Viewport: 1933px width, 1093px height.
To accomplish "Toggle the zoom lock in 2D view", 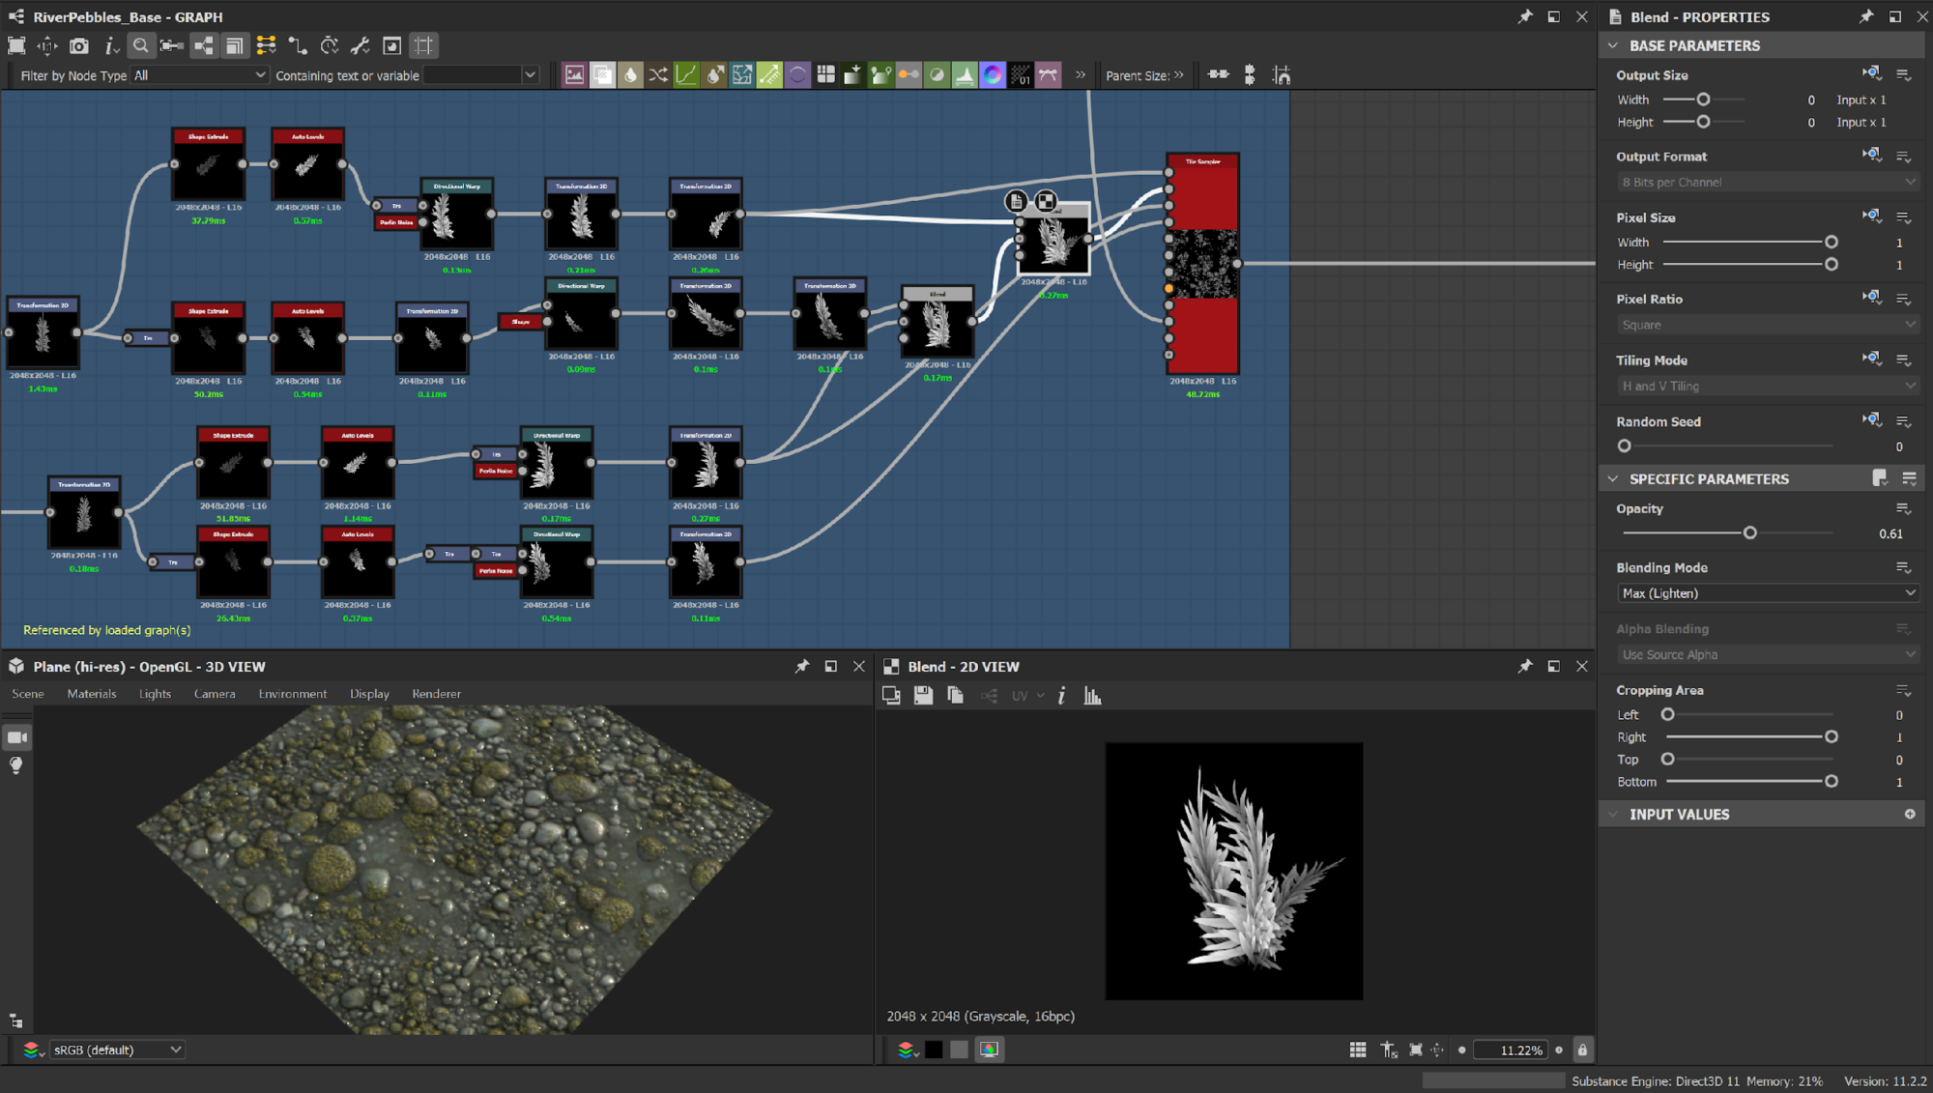I will click(x=1582, y=1050).
